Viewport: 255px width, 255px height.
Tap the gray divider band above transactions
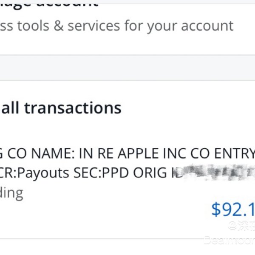click(x=127, y=68)
